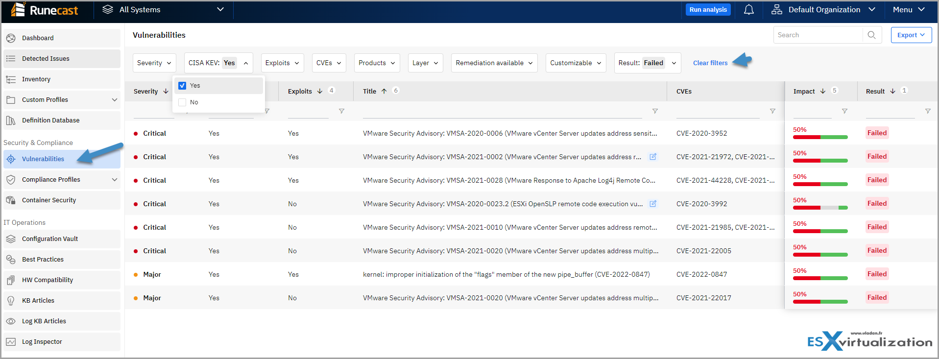Click the Title column filter funnel icon
The height and width of the screenshot is (359, 939).
click(x=655, y=111)
